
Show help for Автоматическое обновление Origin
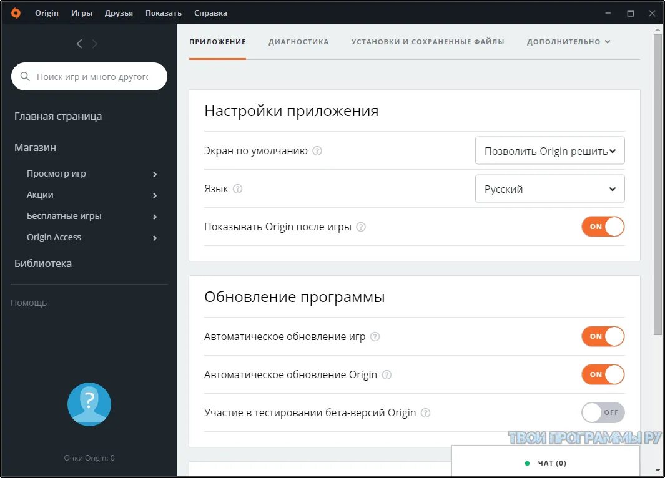(387, 374)
